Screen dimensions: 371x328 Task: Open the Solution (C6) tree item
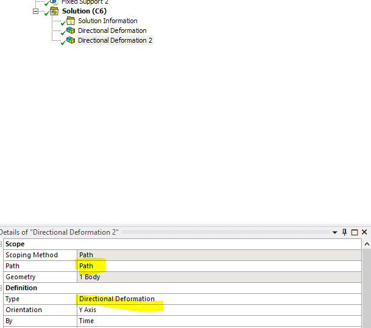(x=84, y=11)
